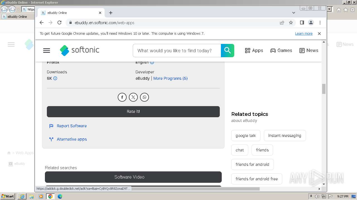Click the Rate it! button
357x200 pixels.
pyautogui.click(x=133, y=111)
